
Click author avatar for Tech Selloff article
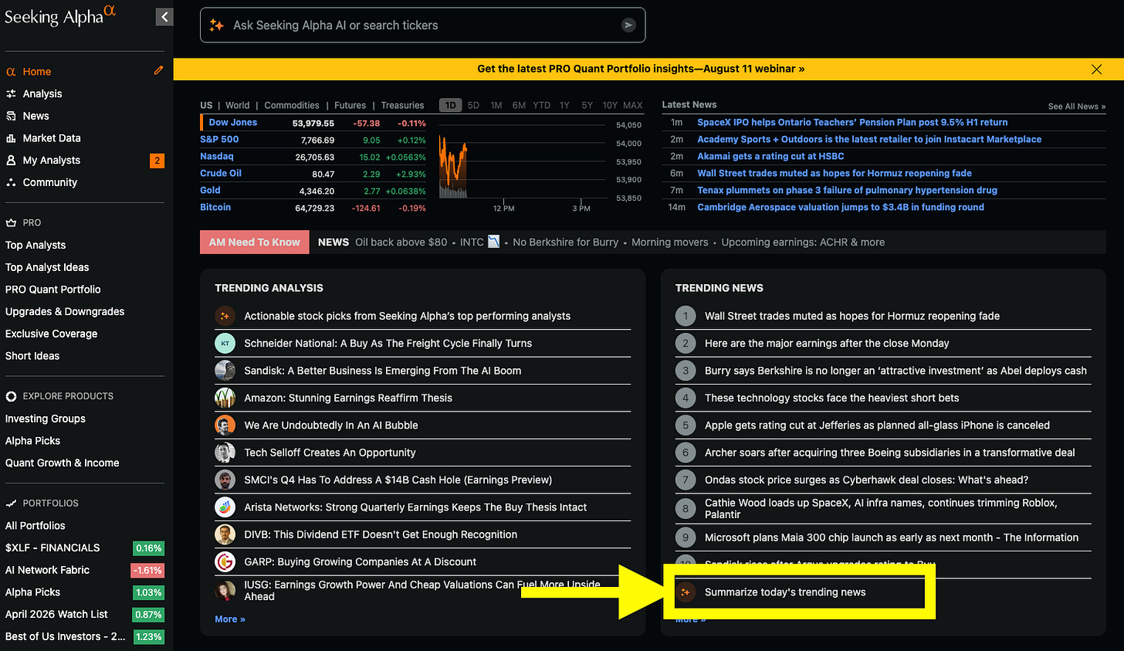225,453
